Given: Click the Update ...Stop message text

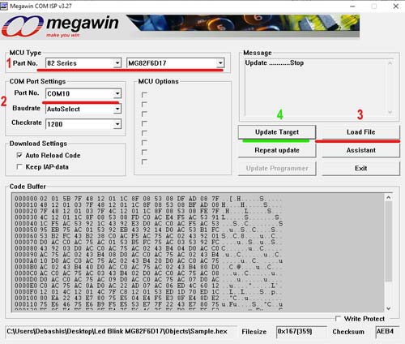Looking at the screenshot, I should pos(275,62).
